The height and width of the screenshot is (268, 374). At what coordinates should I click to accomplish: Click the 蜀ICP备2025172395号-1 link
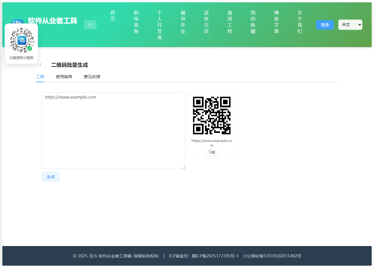click(x=215, y=256)
